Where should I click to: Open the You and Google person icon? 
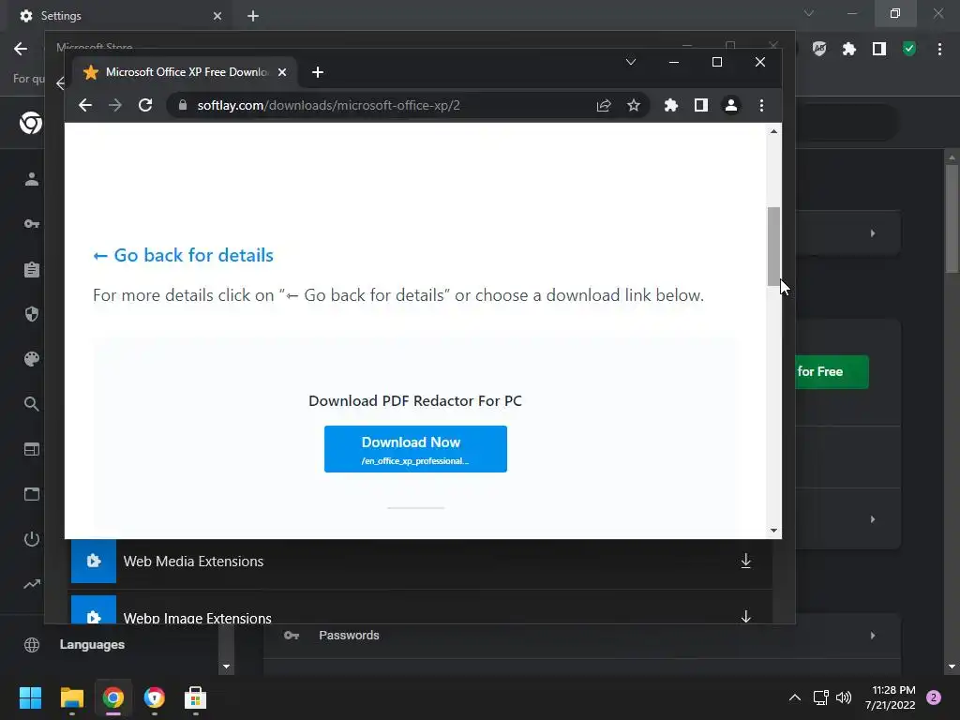pyautogui.click(x=31, y=179)
